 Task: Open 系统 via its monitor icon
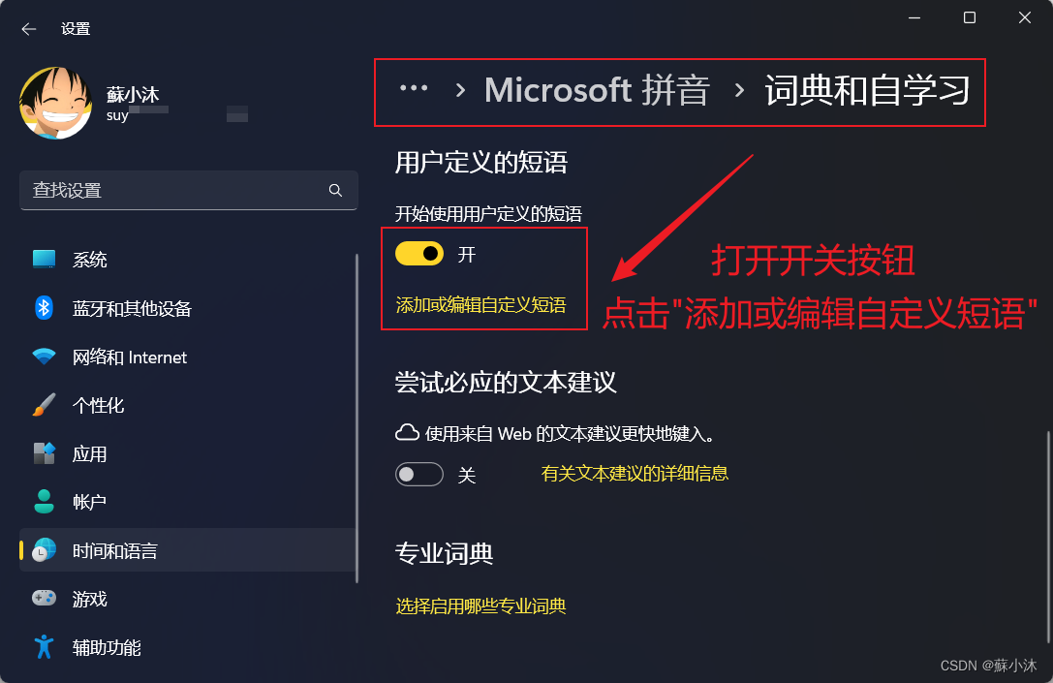(x=45, y=260)
